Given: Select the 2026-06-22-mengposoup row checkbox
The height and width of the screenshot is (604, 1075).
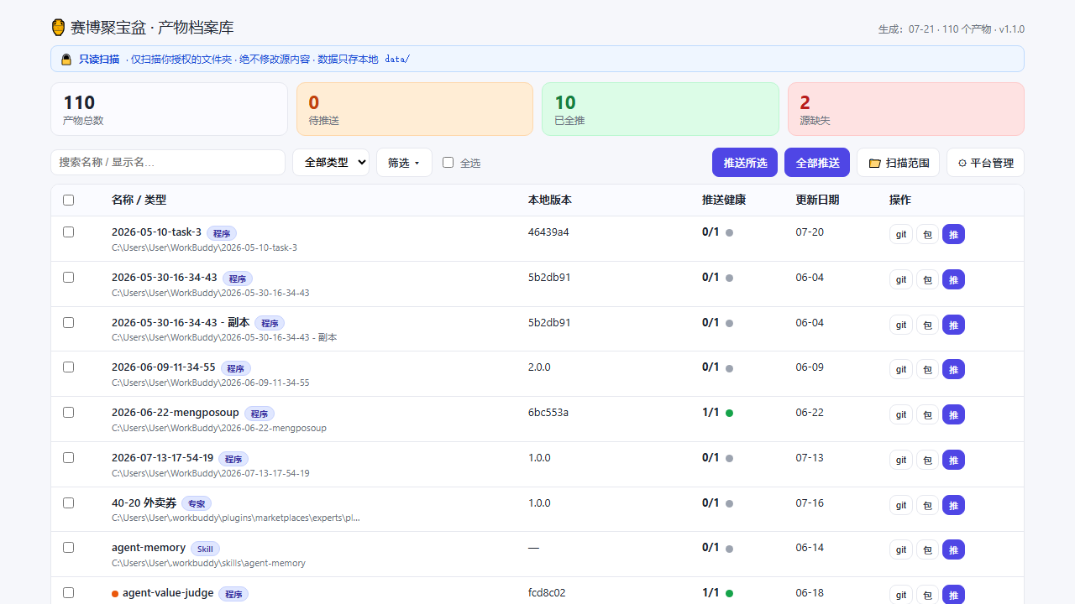Looking at the screenshot, I should point(69,412).
